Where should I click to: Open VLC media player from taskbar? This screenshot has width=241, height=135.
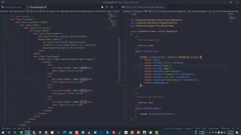(x=89, y=132)
